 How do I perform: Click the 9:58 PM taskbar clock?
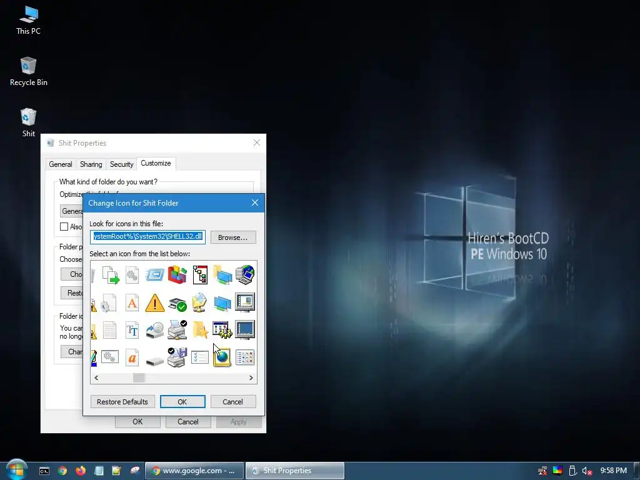point(614,471)
